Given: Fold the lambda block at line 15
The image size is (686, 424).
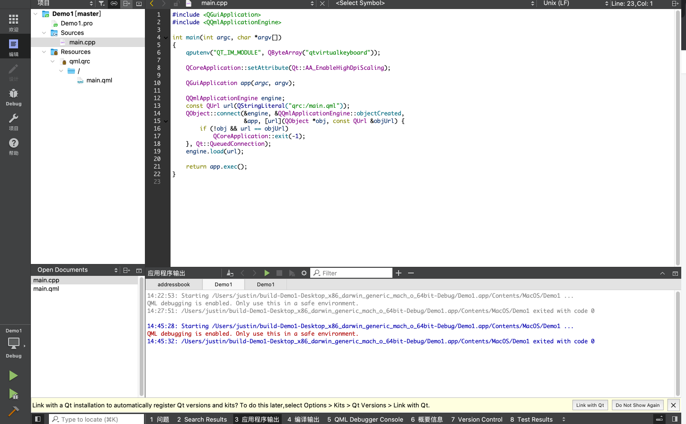Looking at the screenshot, I should pos(166,121).
